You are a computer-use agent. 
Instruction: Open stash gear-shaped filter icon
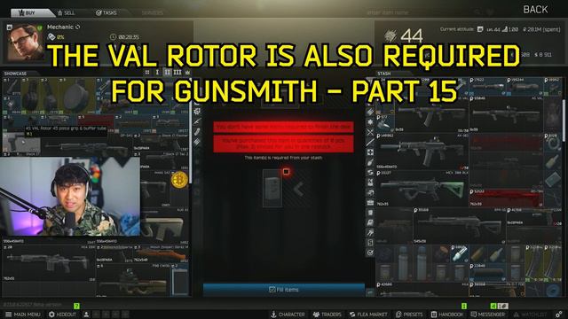370,122
